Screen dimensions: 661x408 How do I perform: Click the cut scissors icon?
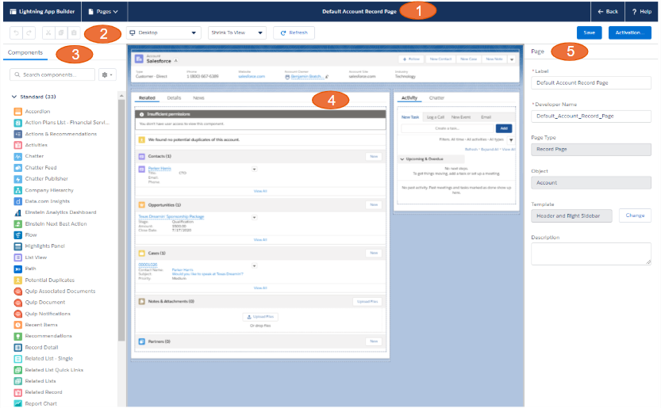[x=48, y=32]
